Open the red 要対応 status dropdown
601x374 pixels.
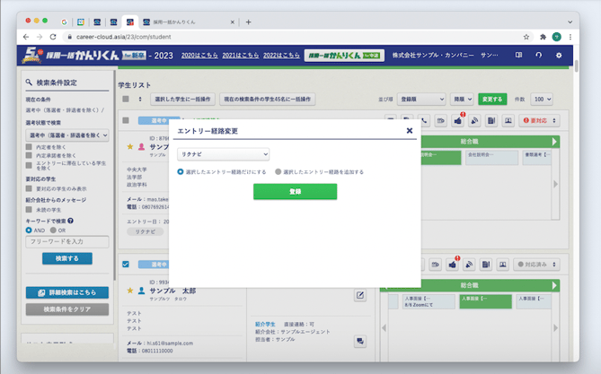[539, 120]
